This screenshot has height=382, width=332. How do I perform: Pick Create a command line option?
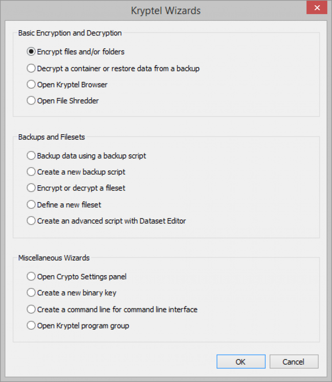(31, 309)
